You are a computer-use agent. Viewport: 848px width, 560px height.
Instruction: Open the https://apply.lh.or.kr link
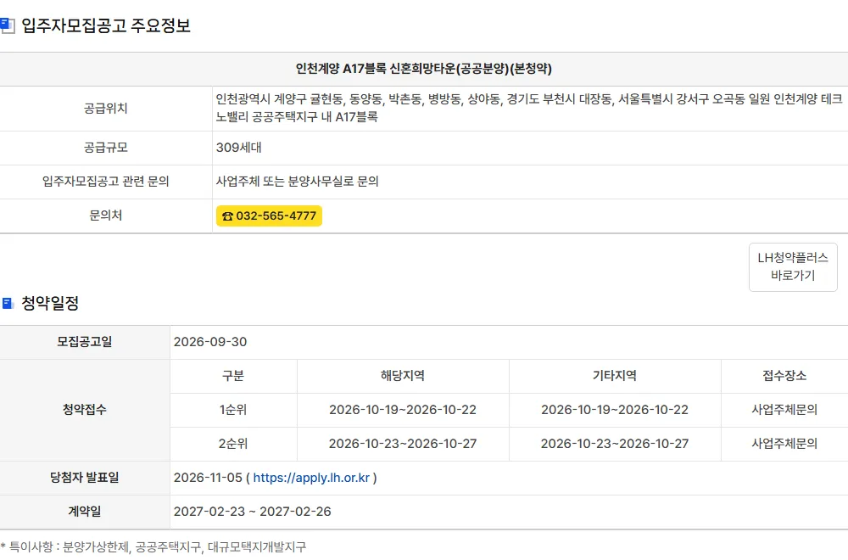[x=311, y=478]
